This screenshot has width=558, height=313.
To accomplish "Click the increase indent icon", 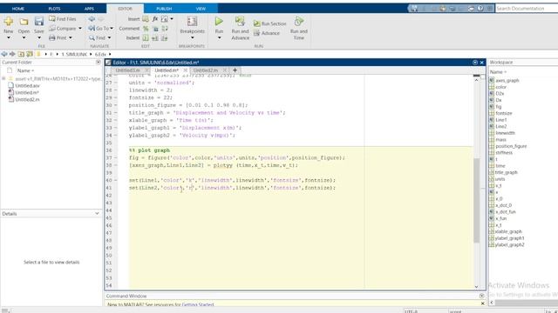I will click(155, 38).
